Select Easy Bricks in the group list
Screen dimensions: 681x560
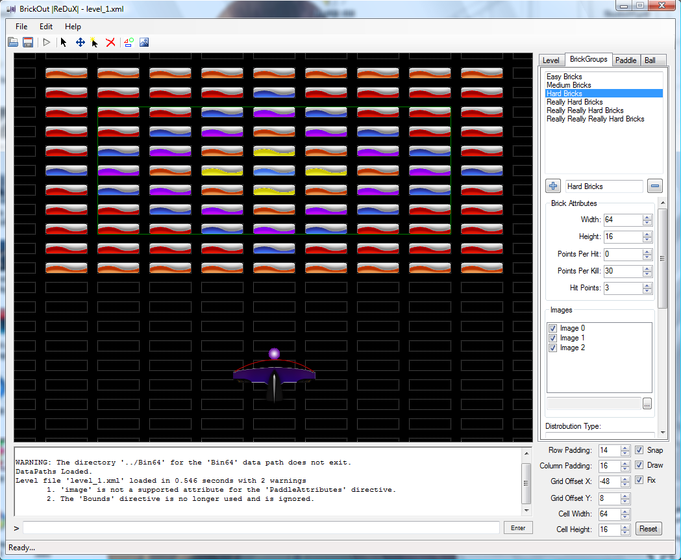[x=604, y=77]
